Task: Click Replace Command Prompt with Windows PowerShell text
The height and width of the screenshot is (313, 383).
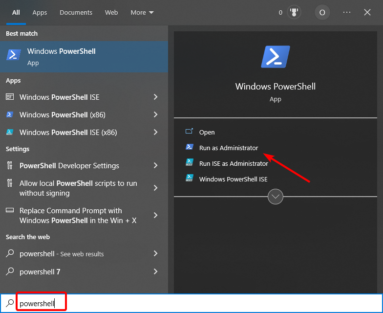Action: coord(78,215)
